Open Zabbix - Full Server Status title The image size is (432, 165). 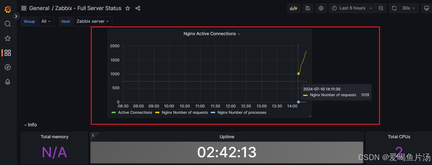(88, 8)
